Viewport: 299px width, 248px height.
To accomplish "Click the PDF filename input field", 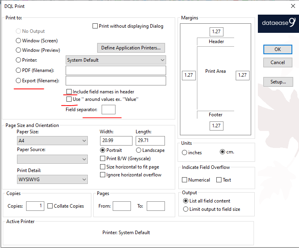I will click(x=116, y=70).
